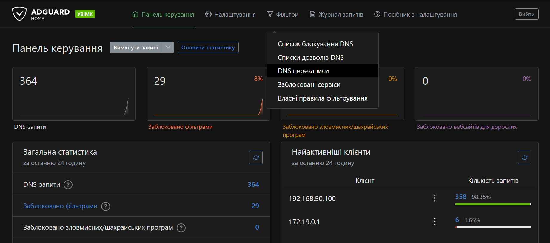The height and width of the screenshot is (243, 550).
Task: Click the settings gear icon in navigation
Action: [208, 14]
